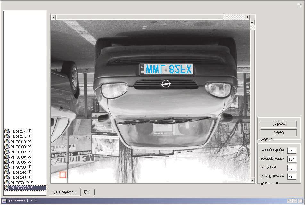This screenshot has height=205, width=305.
Task: Click the icon of p4120312.jpg
Action: tap(7, 137)
